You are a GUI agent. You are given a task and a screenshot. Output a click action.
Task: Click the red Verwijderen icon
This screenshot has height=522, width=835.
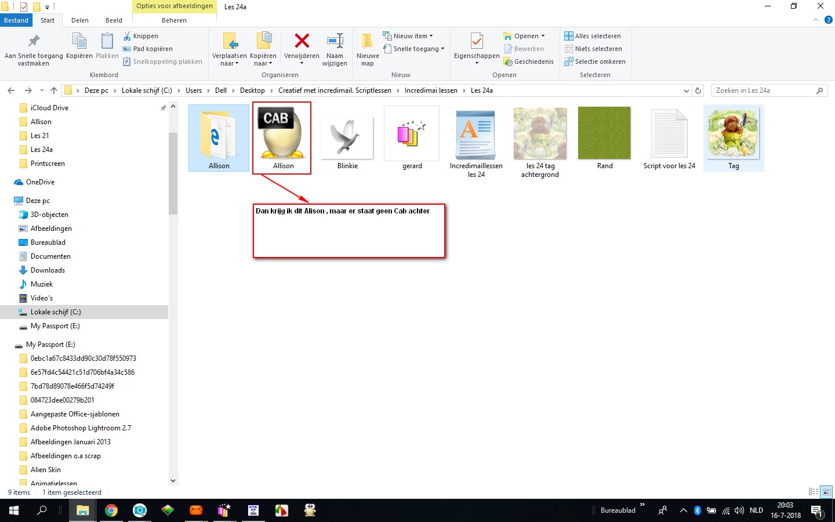302,41
